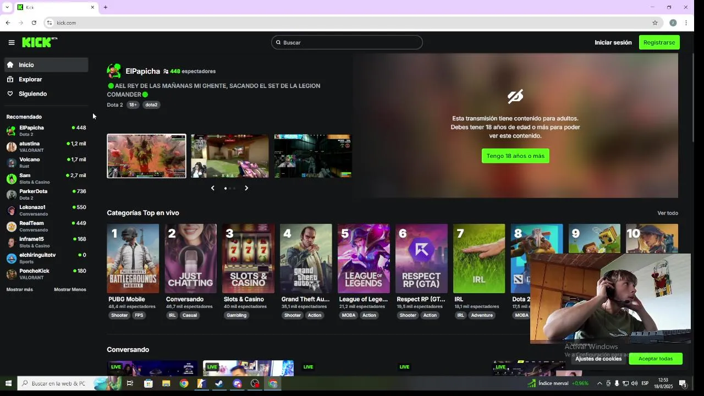
Task: Open Explorar in sidebar
Action: [x=46, y=79]
